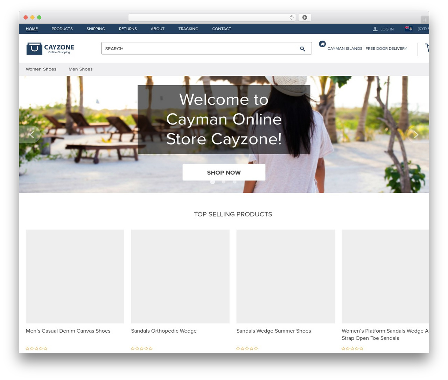The image size is (448, 380).
Task: Click the browser address bar
Action: [x=212, y=18]
